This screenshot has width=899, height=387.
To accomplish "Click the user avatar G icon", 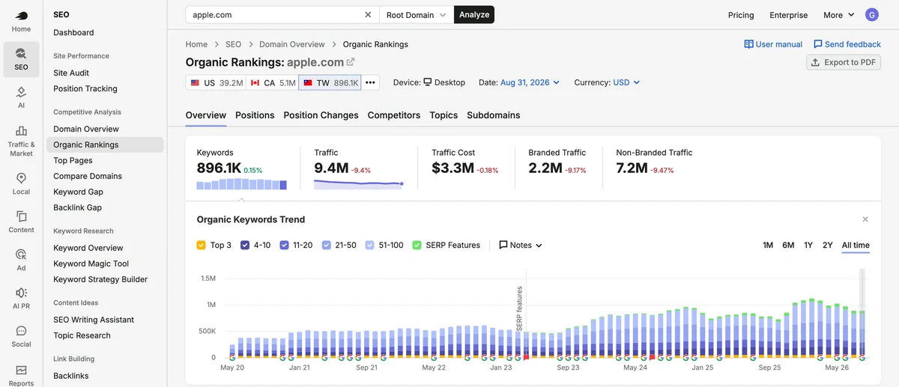I will (871, 15).
